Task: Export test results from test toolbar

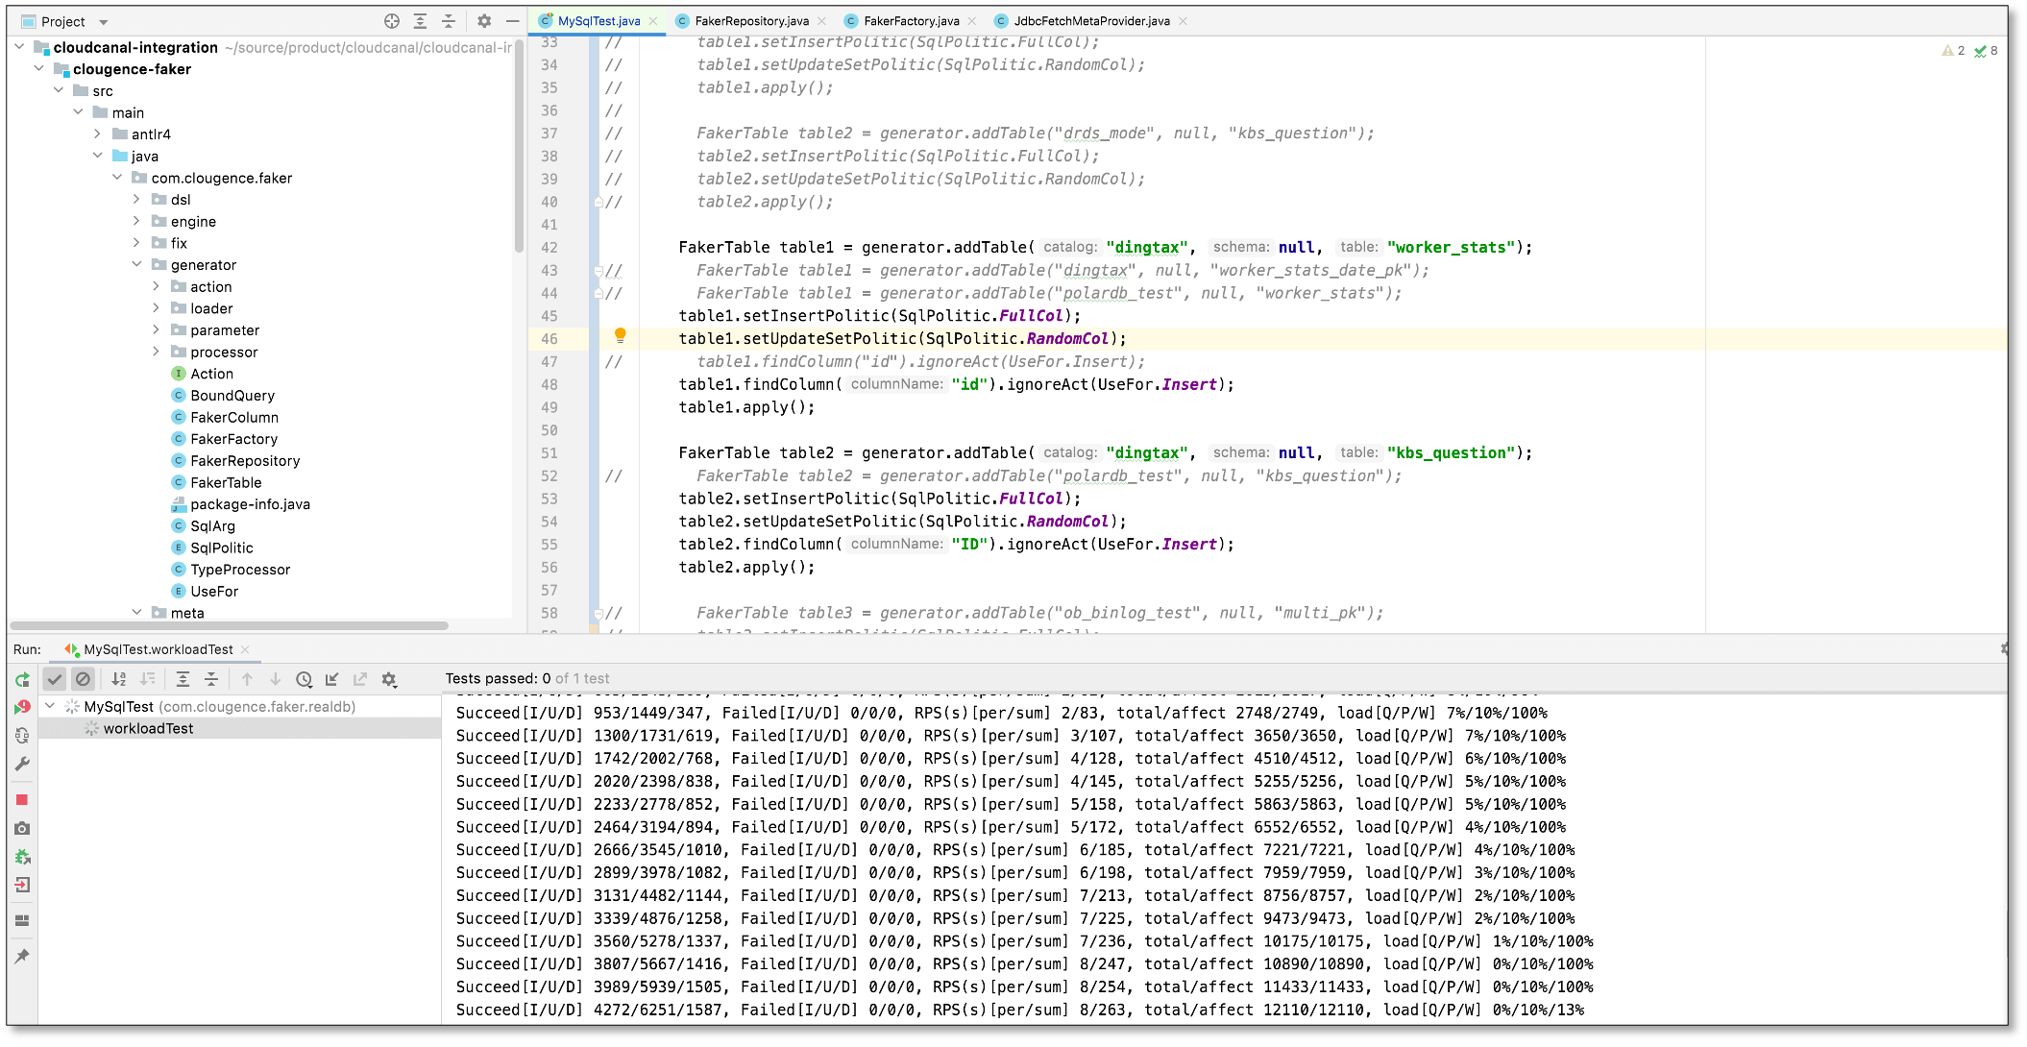Action: click(x=359, y=680)
